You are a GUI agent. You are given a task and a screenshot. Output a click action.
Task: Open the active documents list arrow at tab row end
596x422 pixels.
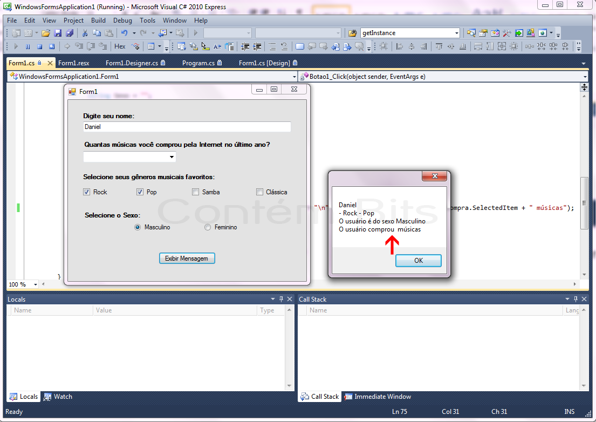(x=584, y=64)
